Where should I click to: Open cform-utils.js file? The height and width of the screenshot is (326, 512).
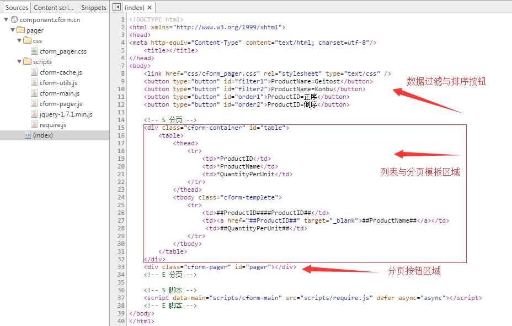click(x=58, y=83)
